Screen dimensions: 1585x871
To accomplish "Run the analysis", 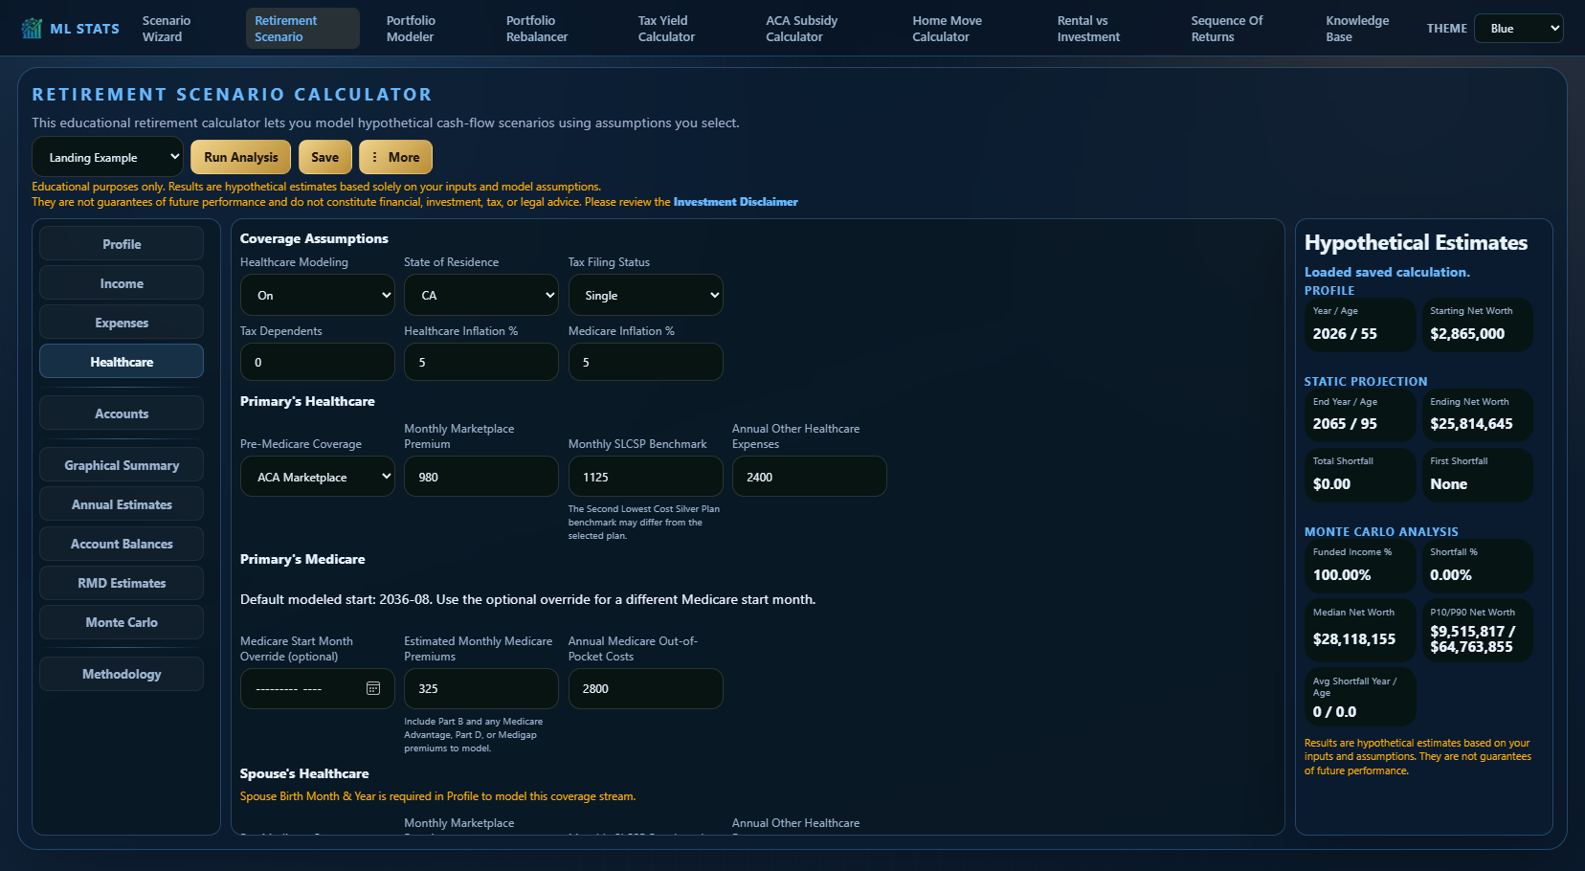I will click(x=241, y=157).
